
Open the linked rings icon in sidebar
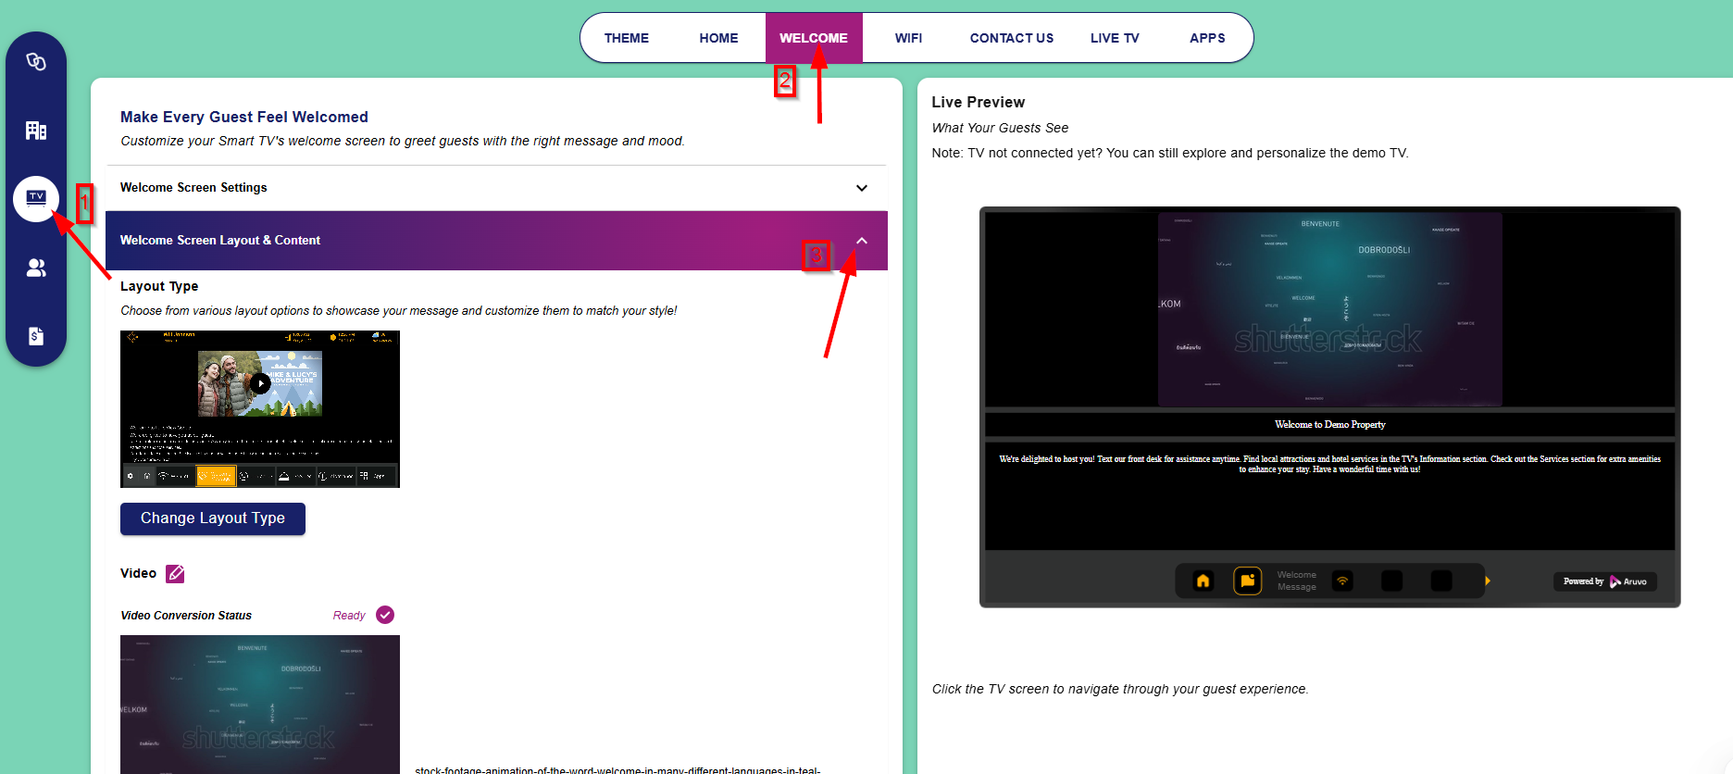(x=36, y=62)
